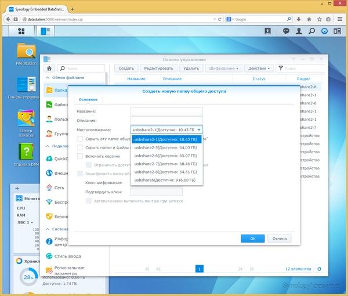Open Regional Options (Региональные параметры)
This screenshot has width=348, height=296.
tap(65, 270)
